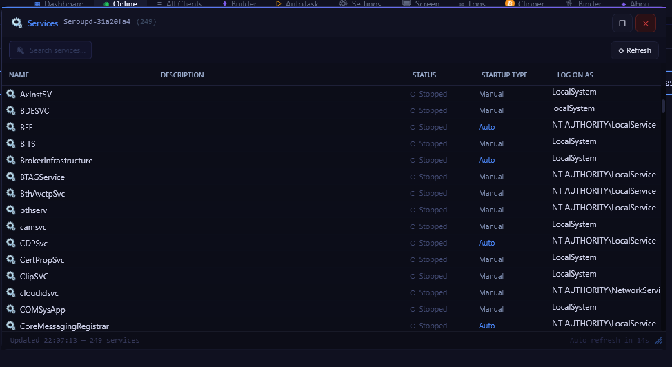Click Seroupd-31a20fa4 client name in title
This screenshot has height=367, width=672.
(x=97, y=21)
